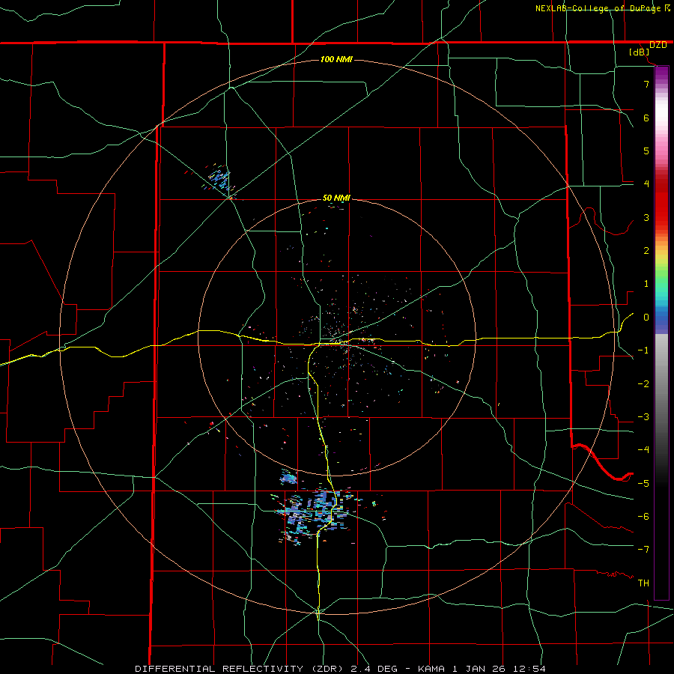This screenshot has width=674, height=674.
Task: Click the ZDR product caption at bottom
Action: (341, 669)
